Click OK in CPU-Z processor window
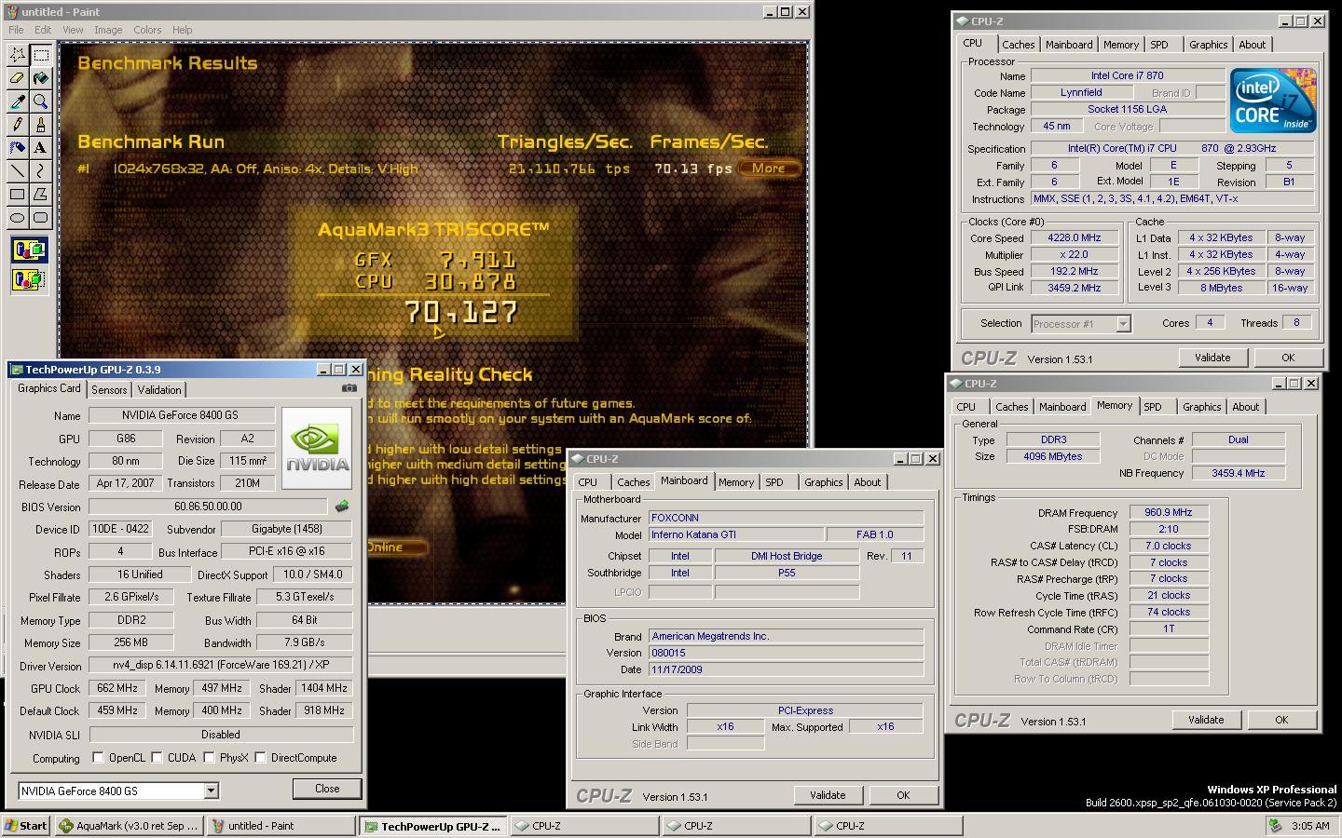Screen dimensions: 1342x838 pos(1288,358)
